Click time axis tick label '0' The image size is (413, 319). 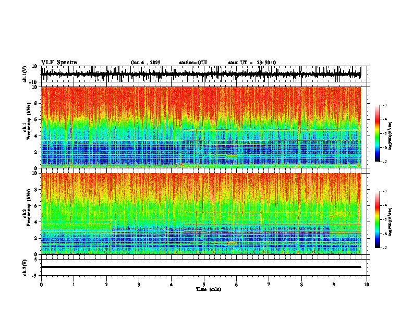[41, 285]
